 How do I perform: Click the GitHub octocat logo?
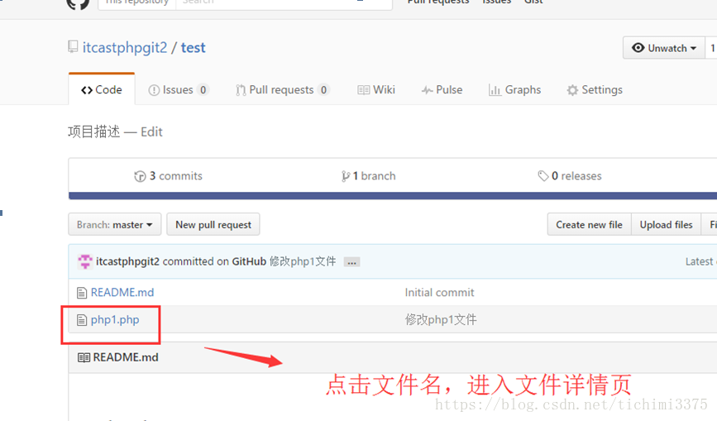pos(79,3)
